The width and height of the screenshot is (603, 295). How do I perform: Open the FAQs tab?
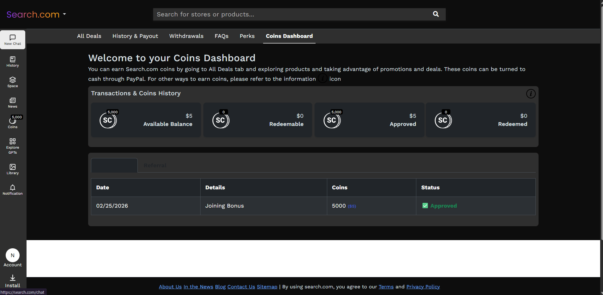(221, 36)
